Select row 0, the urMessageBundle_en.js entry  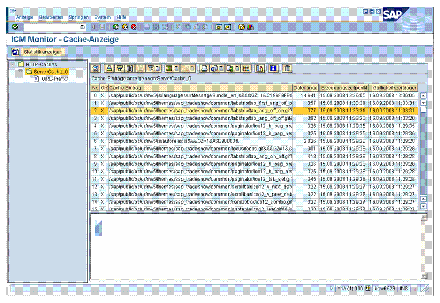click(x=254, y=95)
